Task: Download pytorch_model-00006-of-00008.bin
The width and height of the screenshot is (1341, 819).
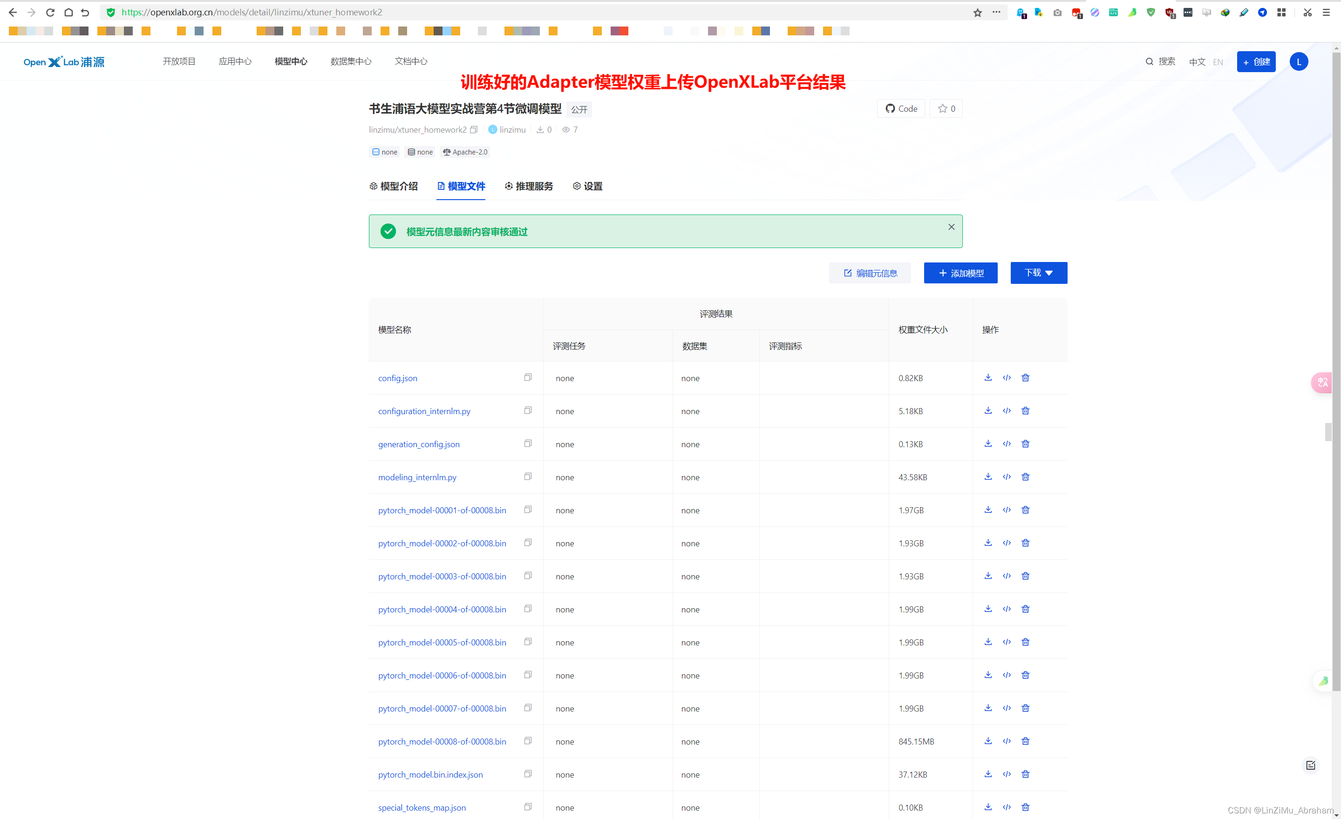Action: [x=988, y=675]
